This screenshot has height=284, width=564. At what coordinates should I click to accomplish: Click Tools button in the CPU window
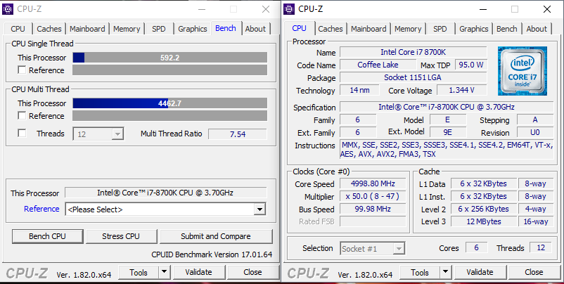420,272
